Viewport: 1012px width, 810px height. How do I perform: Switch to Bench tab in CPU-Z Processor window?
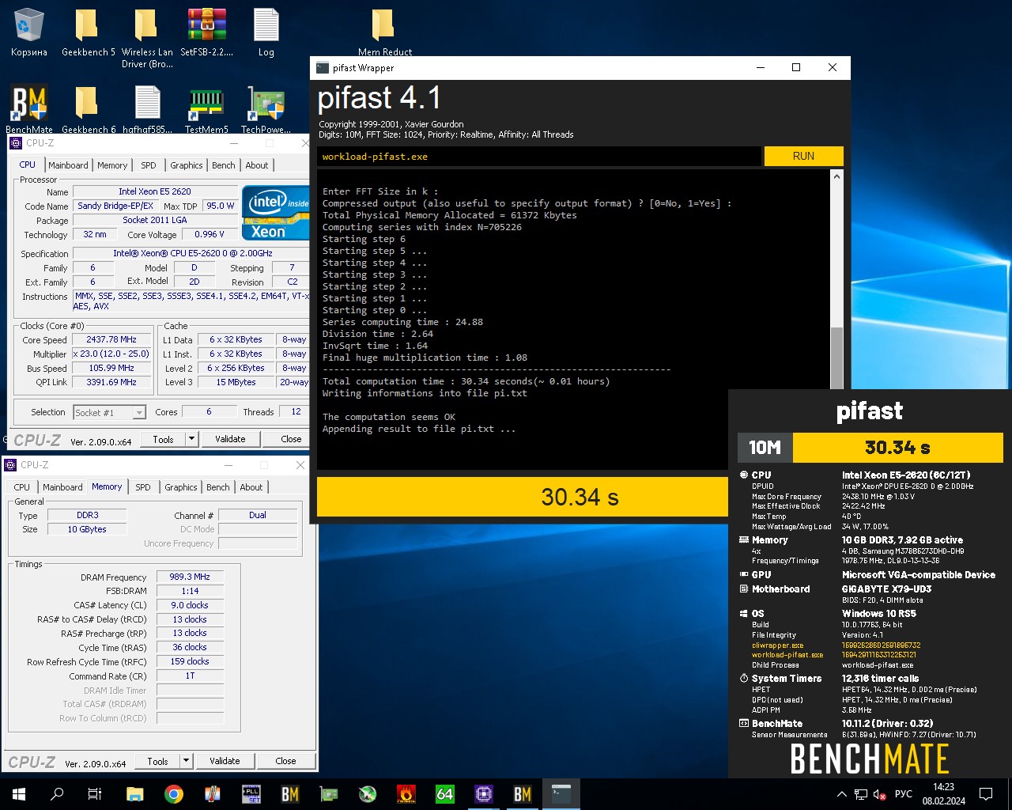click(224, 165)
